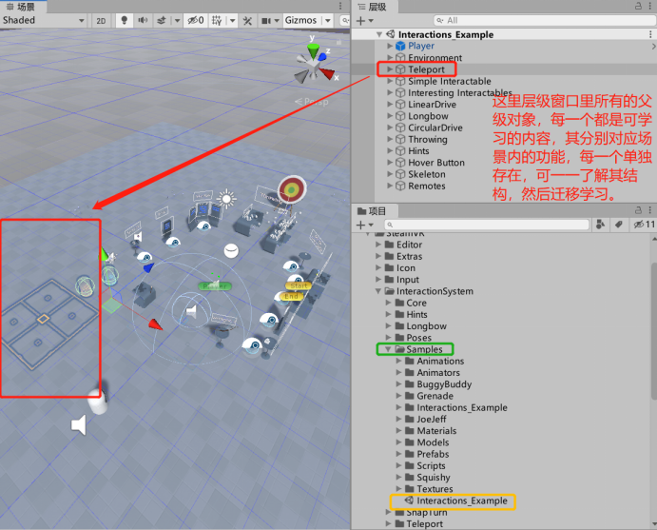Open grid settings dropdown arrow
Viewport: 657px width, 530px height.
[x=233, y=21]
